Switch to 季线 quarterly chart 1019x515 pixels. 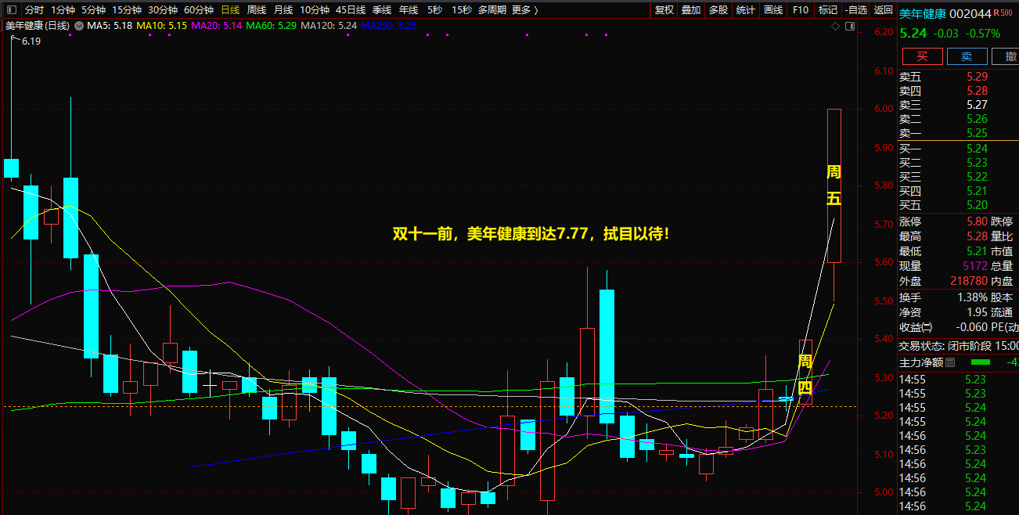point(382,10)
